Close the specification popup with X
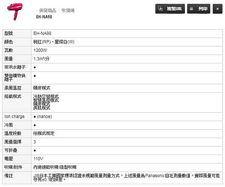The height and width of the screenshot is (187, 225). (217, 9)
